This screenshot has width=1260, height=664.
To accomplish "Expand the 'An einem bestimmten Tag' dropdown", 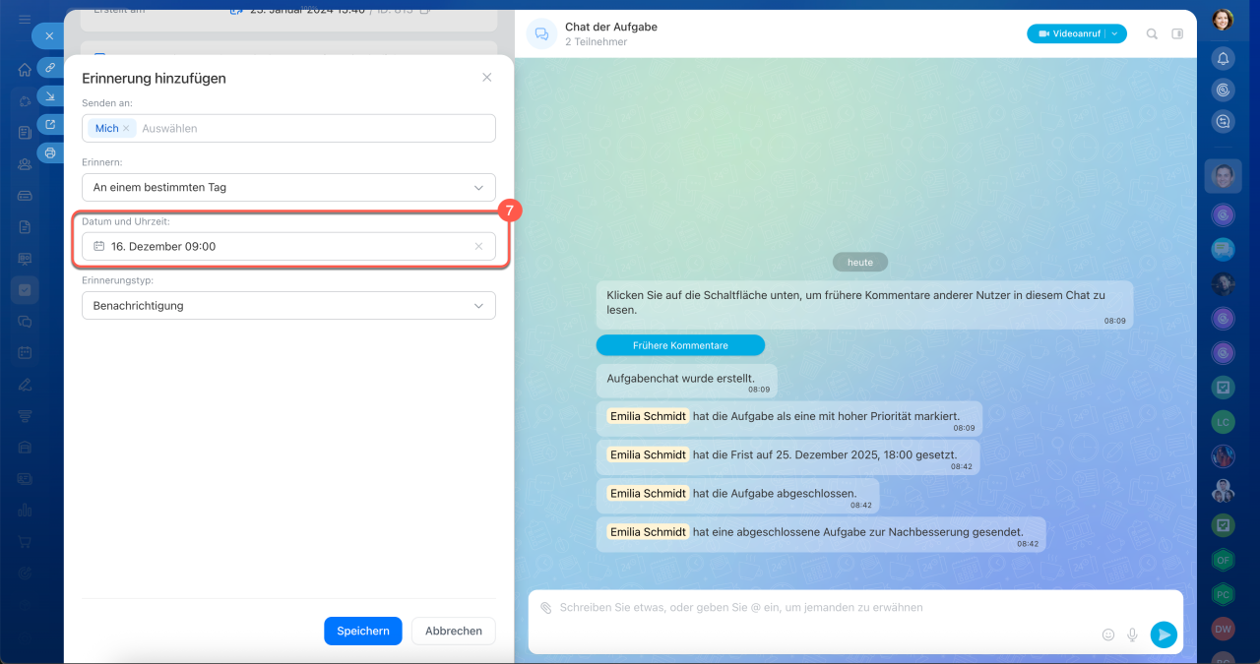I will coord(288,187).
